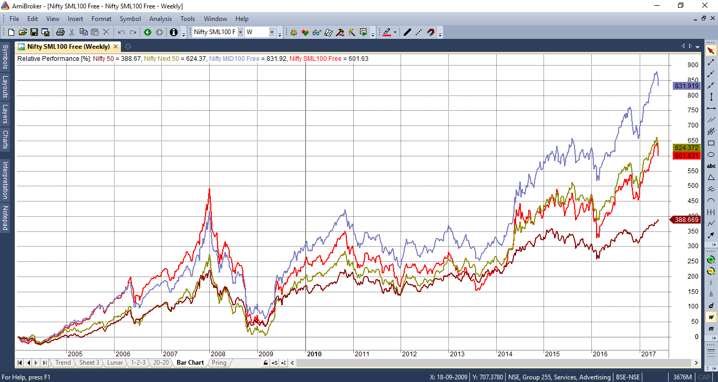Create a new document with New icon
Image resolution: width=718 pixels, height=382 pixels.
pos(11,32)
